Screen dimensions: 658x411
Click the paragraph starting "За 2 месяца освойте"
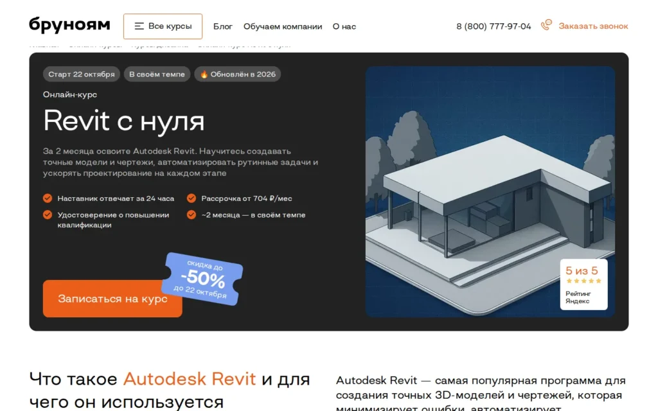click(x=181, y=162)
